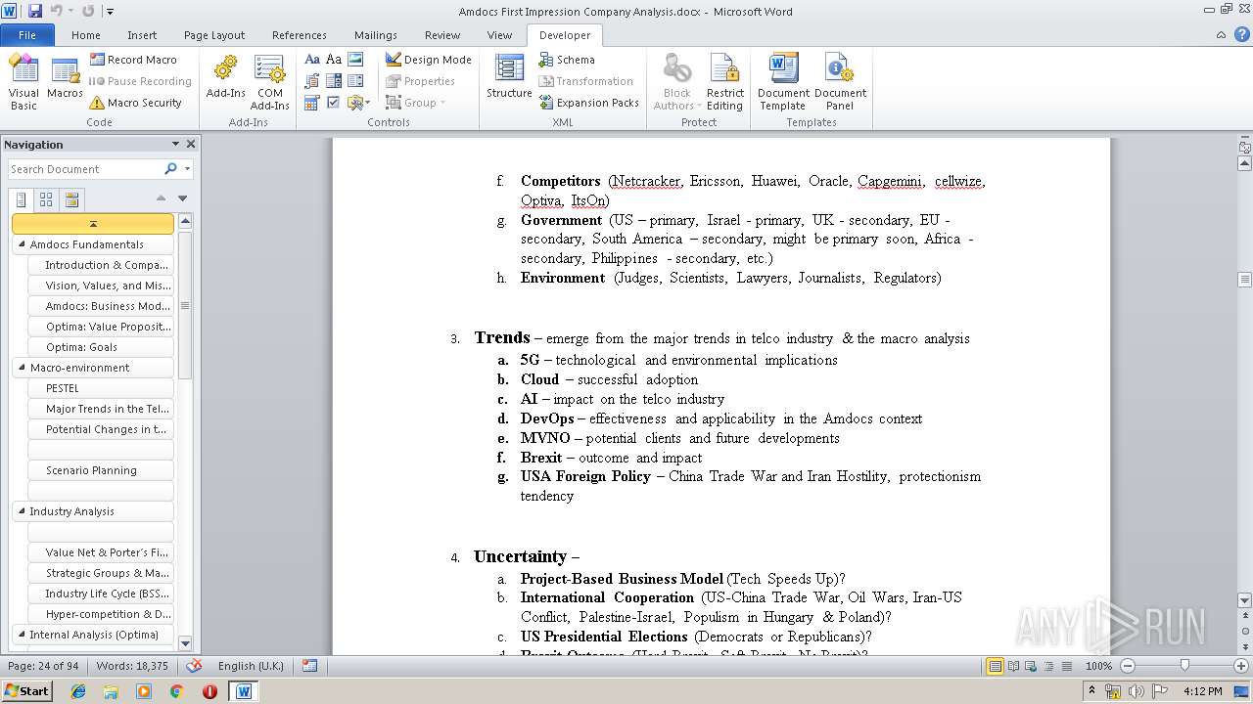Screen dimensions: 1253x704
Task: Adjust the zoom slider
Action: pyautogui.click(x=1184, y=666)
